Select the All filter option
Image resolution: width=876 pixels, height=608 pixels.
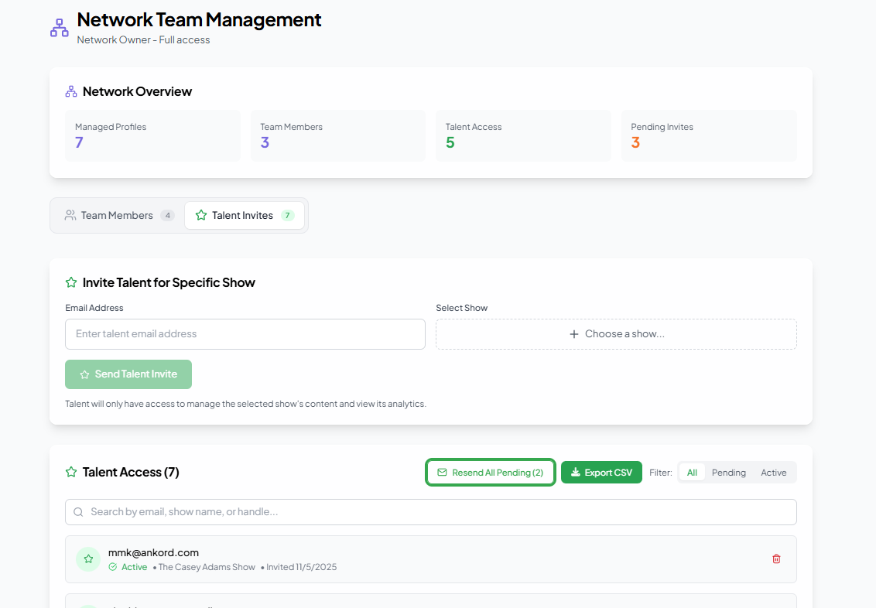pos(691,472)
